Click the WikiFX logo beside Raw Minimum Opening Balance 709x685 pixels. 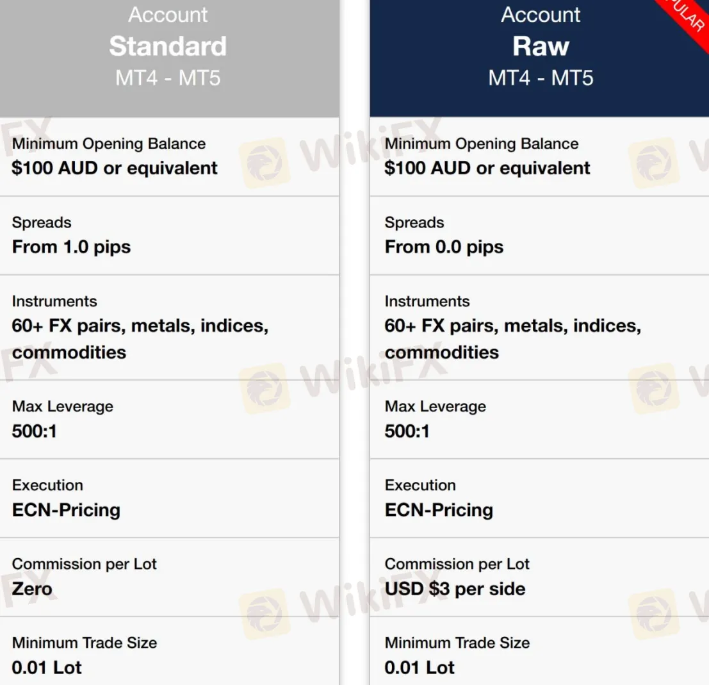(654, 163)
